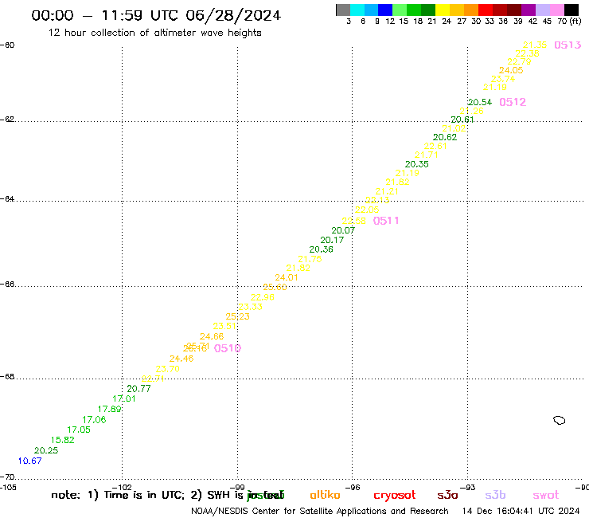The image size is (589, 518).
Task: Select the green value 20.62
Action: coord(445,137)
